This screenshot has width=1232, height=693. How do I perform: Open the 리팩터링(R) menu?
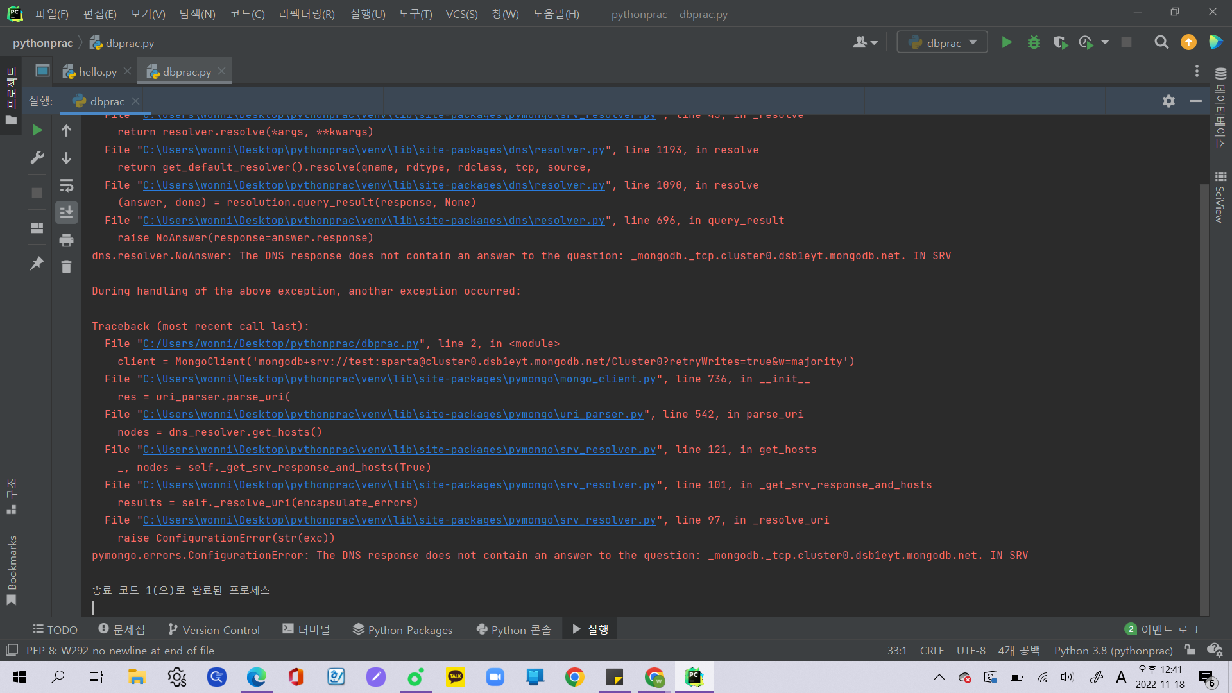[x=306, y=14]
